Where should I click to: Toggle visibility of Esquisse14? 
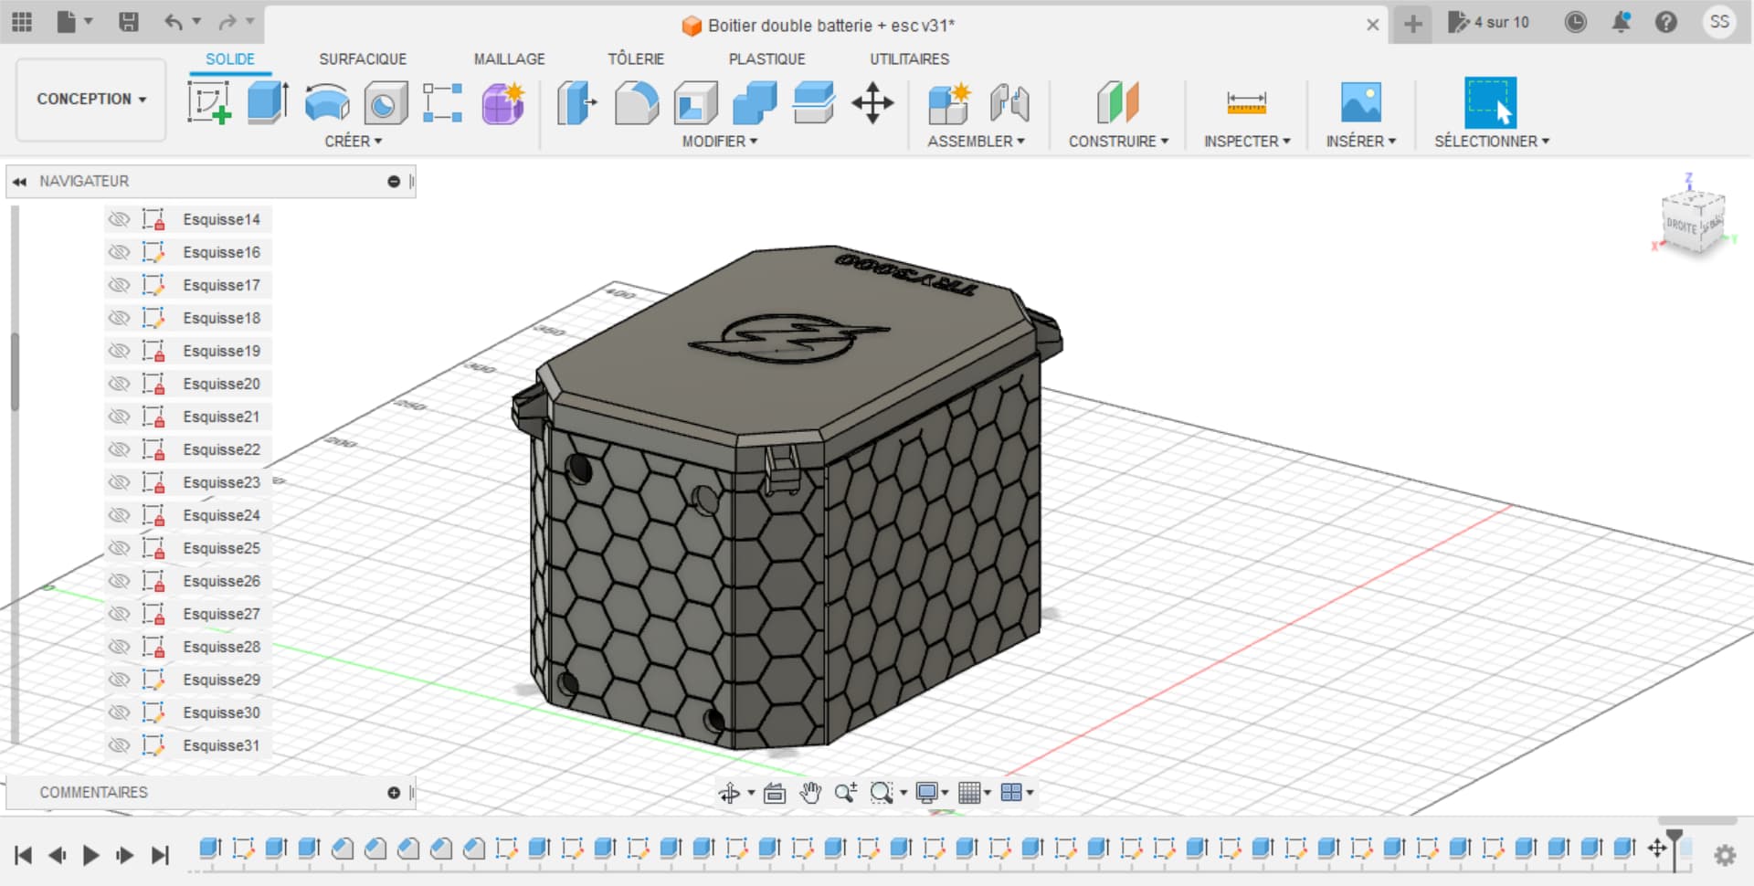pyautogui.click(x=119, y=219)
